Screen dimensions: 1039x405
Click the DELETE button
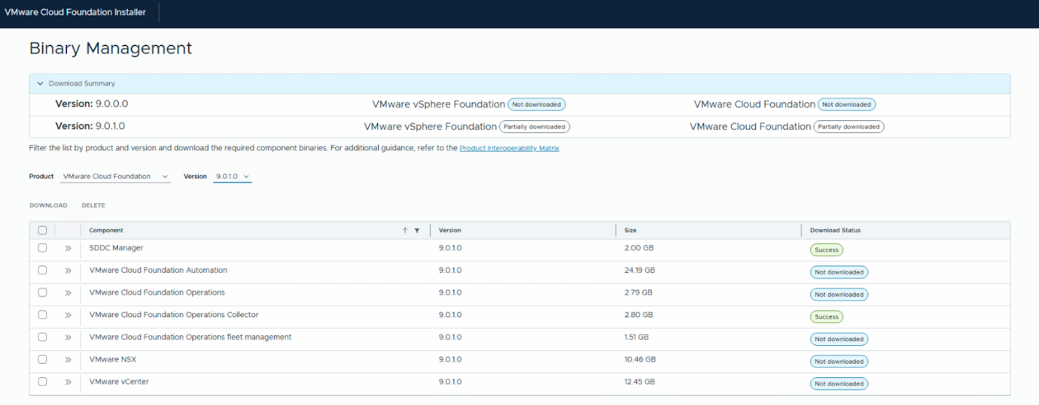pyautogui.click(x=93, y=205)
